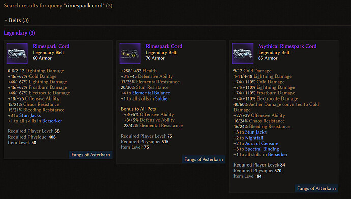
Task: Click the level 58 Rimespark Cord belt icon
Action: (x=17, y=54)
